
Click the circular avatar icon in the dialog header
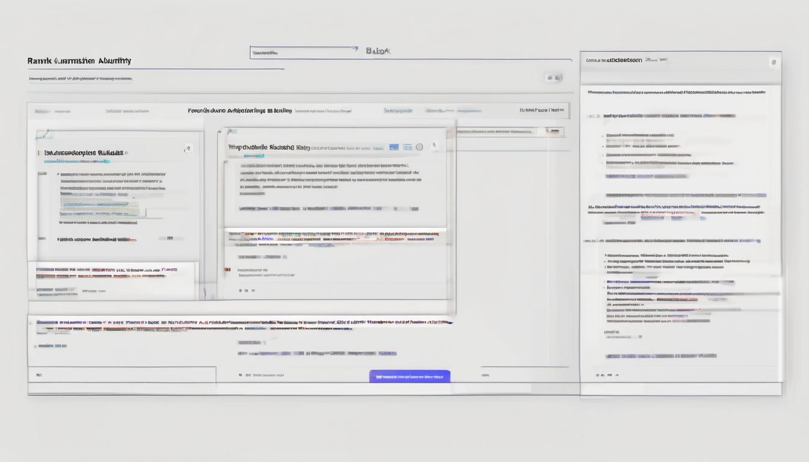[x=420, y=146]
